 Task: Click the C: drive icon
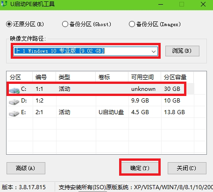pyautogui.click(x=14, y=90)
